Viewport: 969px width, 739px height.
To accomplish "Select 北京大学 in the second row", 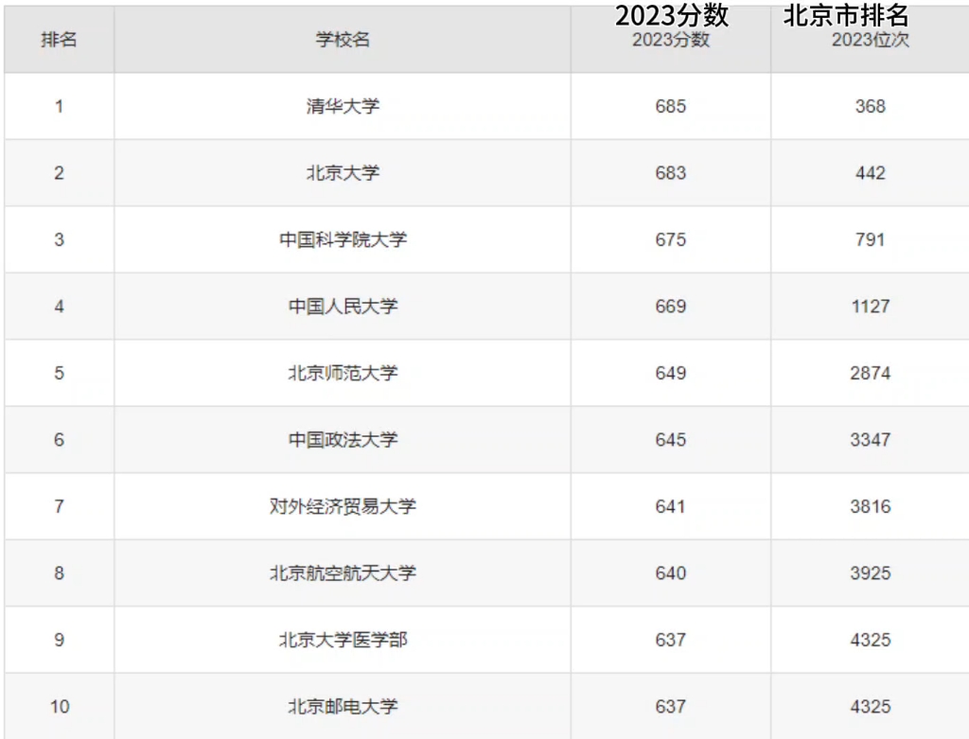I will point(343,173).
